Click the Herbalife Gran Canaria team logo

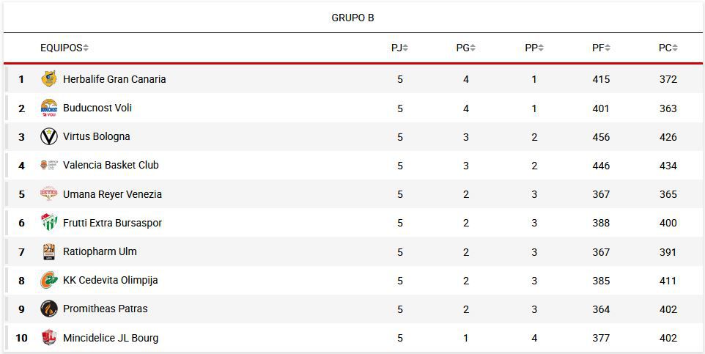pyautogui.click(x=49, y=78)
